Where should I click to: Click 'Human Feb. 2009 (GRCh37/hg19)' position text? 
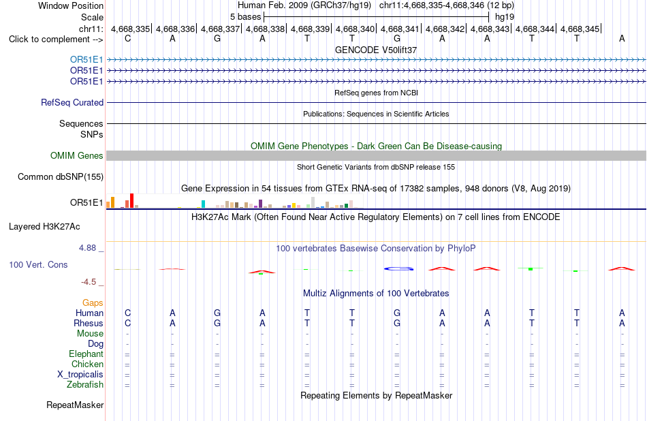pyautogui.click(x=304, y=5)
